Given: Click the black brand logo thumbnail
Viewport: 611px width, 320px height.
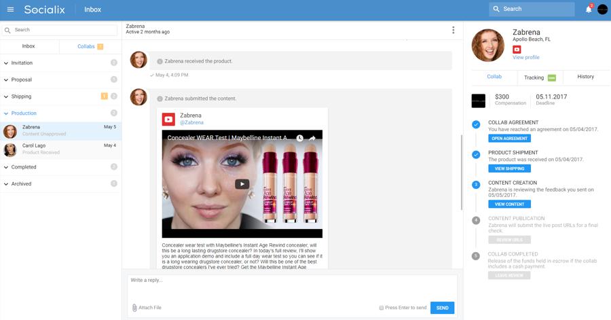Looking at the screenshot, I should 479,101.
